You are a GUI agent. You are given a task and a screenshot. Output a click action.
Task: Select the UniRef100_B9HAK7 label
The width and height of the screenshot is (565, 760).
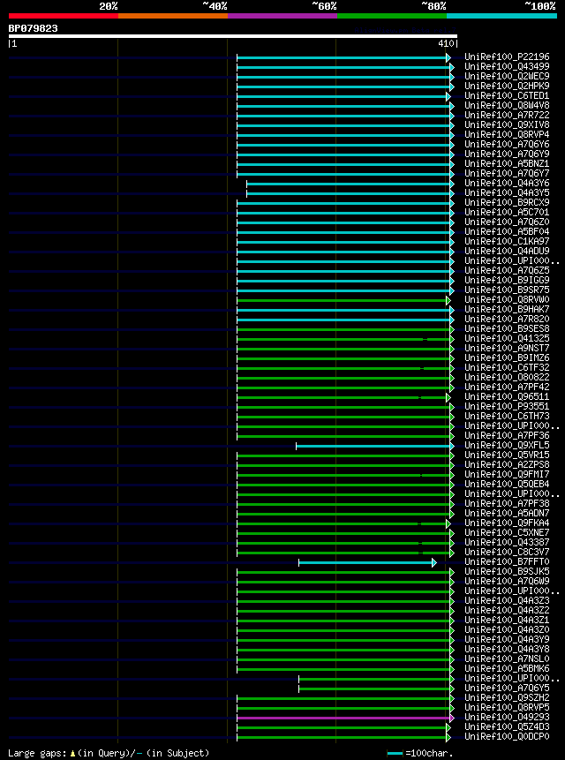click(507, 309)
